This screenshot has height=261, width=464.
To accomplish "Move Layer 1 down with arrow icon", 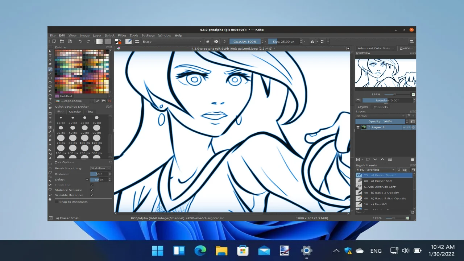I will (x=375, y=159).
